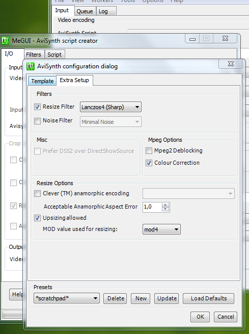Close the AviSynth script creator window
Image resolution: width=249 pixels, height=334 pixels.
pyautogui.click(x=225, y=39)
